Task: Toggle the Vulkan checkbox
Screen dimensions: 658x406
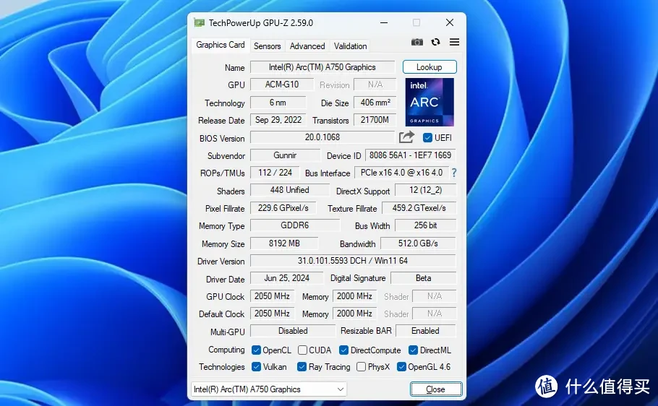Action: [x=256, y=366]
